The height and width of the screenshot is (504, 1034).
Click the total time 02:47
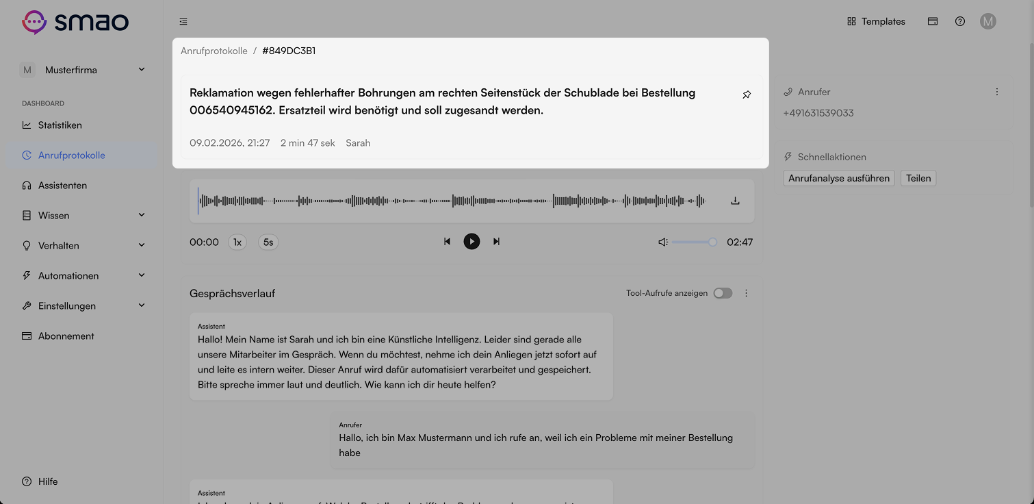pyautogui.click(x=740, y=242)
